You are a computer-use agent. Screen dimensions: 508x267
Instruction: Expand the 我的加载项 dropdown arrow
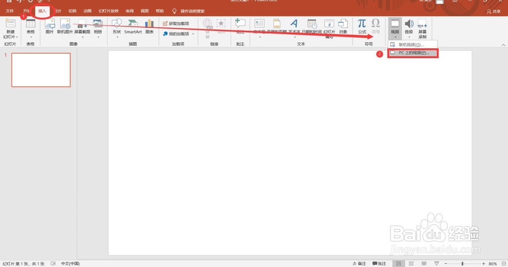click(193, 34)
